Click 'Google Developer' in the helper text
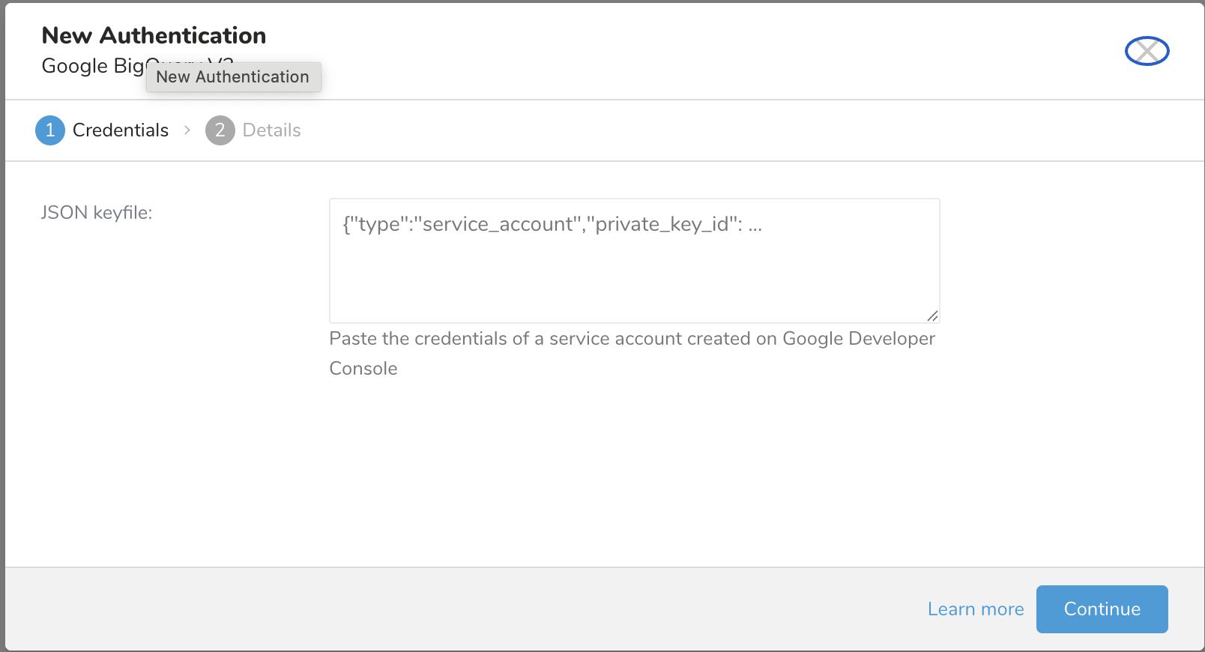Screen dimensions: 1205x652 pyautogui.click(x=858, y=339)
